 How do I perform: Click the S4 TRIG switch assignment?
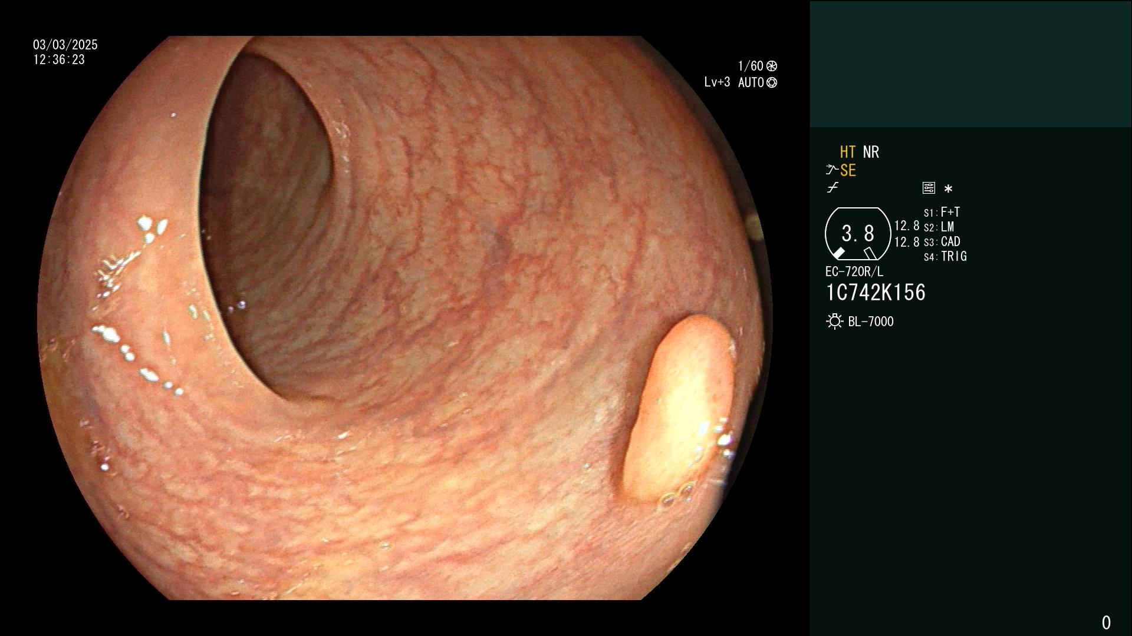click(945, 256)
